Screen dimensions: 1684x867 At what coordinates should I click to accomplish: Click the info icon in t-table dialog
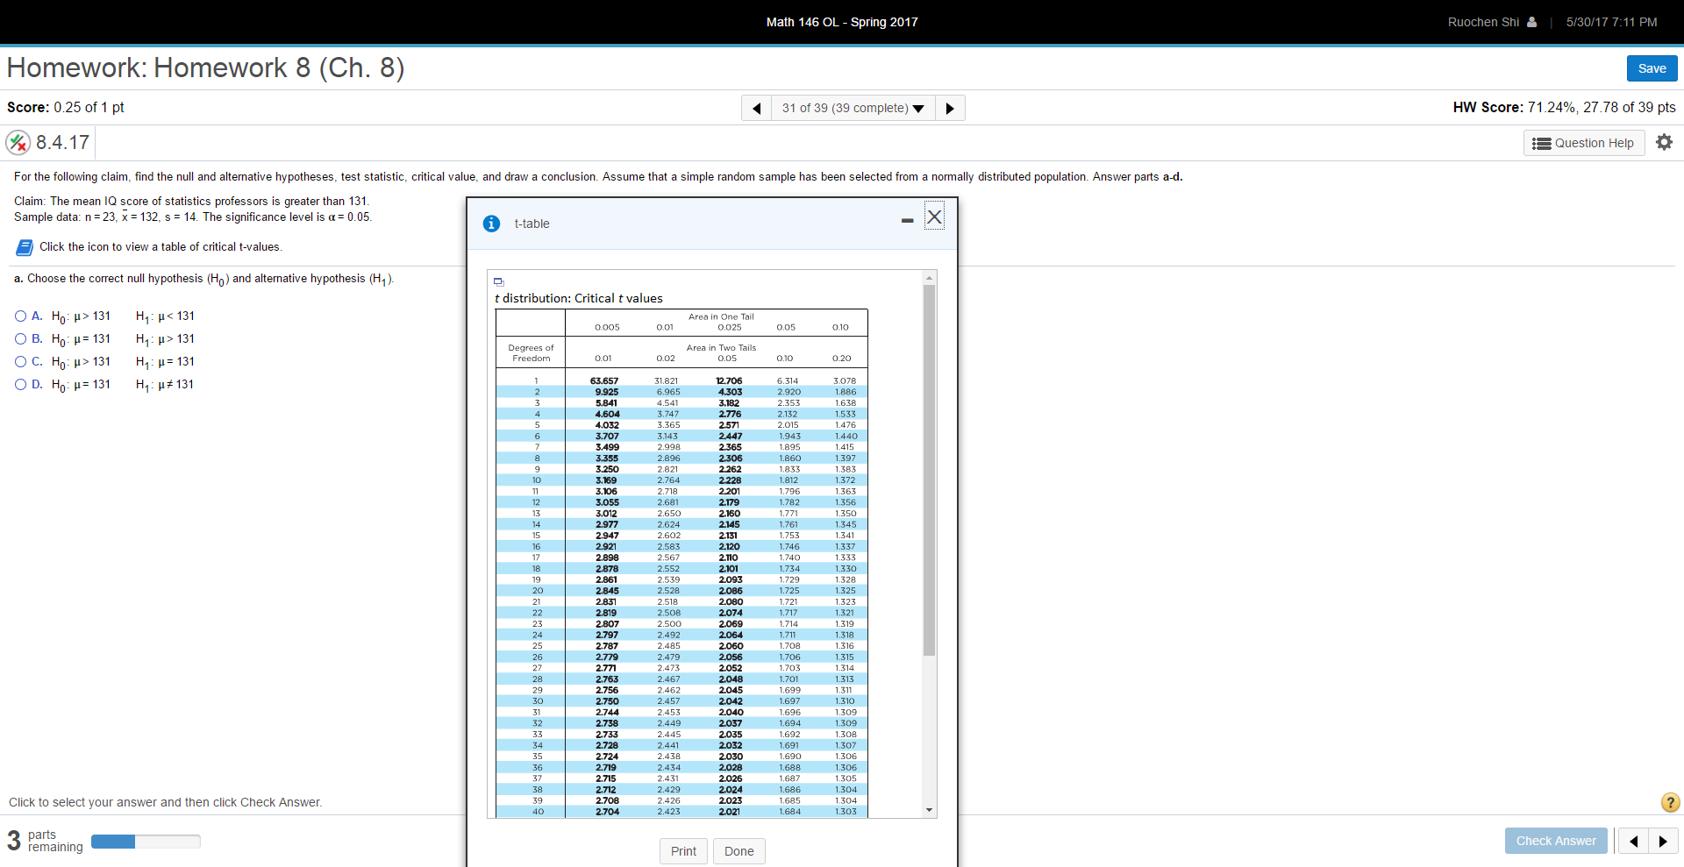click(x=492, y=224)
